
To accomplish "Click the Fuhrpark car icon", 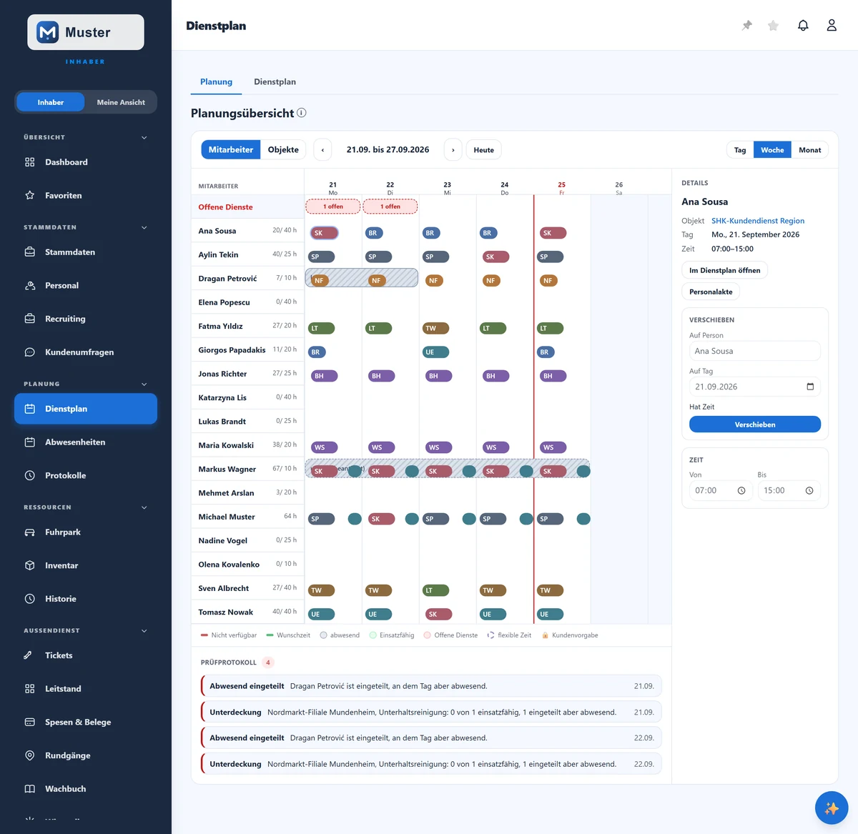I will [x=30, y=532].
